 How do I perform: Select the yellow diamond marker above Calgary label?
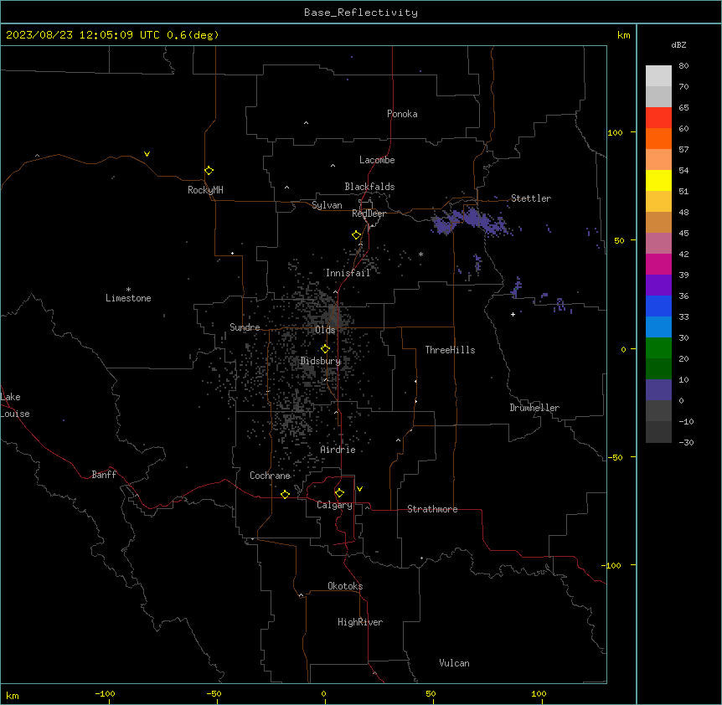pyautogui.click(x=339, y=493)
